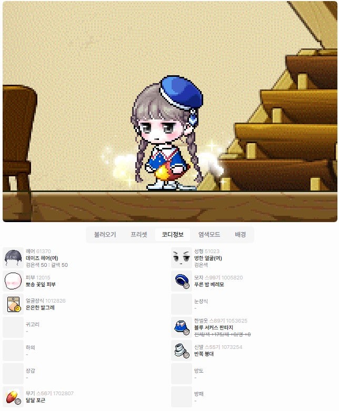Select the shoes icon 반쪽 붕대
Viewport: 339px width, 411px height.
(x=182, y=350)
